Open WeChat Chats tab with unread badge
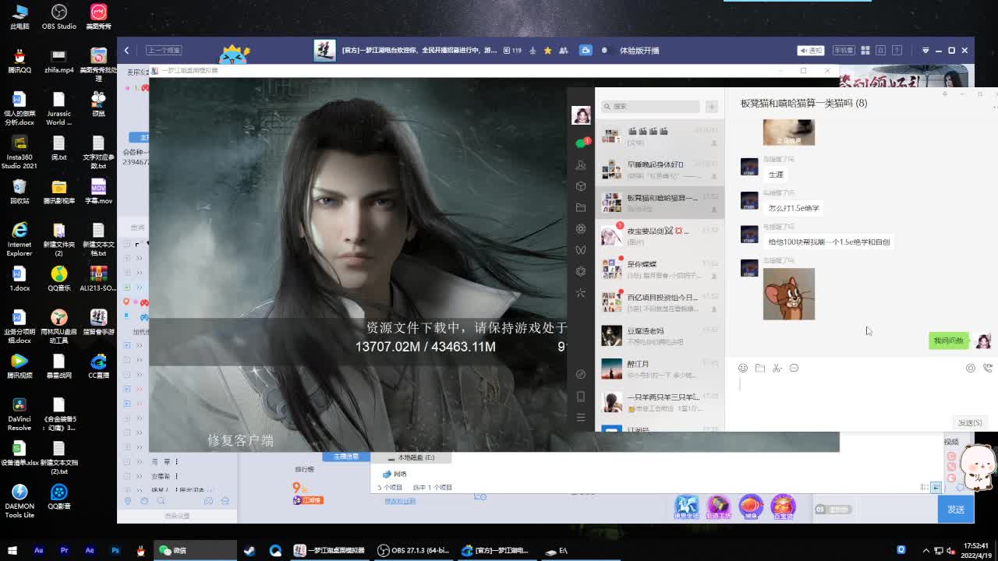This screenshot has height=561, width=998. point(581,143)
